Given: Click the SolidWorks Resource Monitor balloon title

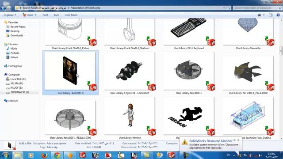Looking at the screenshot, I should (211, 141).
